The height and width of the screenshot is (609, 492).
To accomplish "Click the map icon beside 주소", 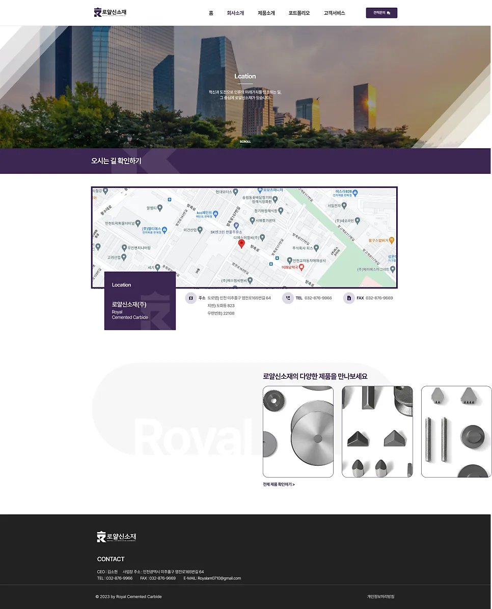I will point(190,298).
